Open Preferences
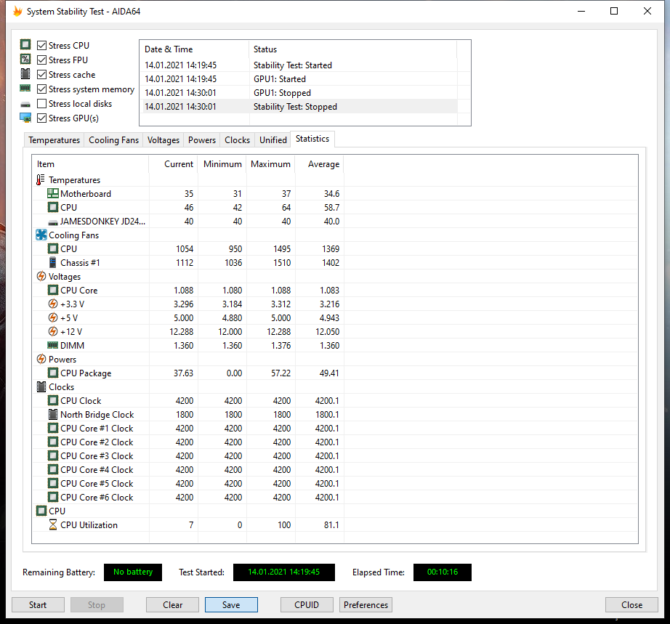This screenshot has width=670, height=624. pos(366,605)
